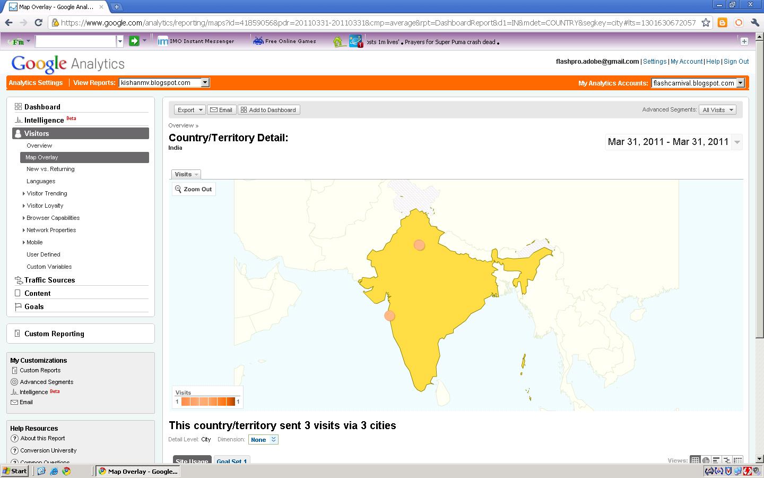Open the My Account link

click(x=686, y=62)
